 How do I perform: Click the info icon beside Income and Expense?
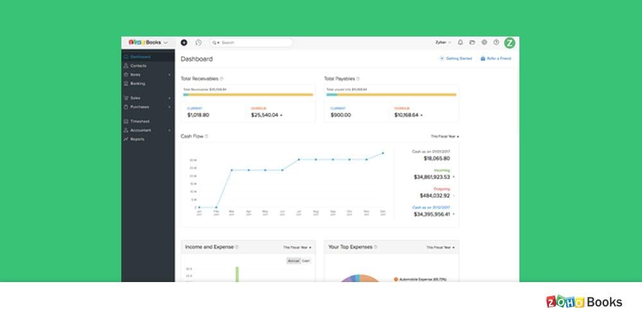point(237,247)
